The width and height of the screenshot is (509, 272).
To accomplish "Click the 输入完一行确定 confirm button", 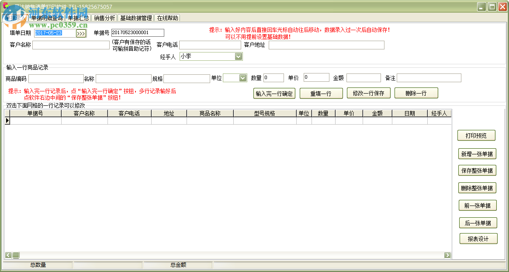I will tap(274, 93).
